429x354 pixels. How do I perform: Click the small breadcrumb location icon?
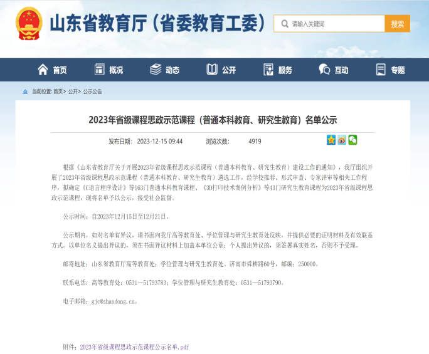click(25, 91)
